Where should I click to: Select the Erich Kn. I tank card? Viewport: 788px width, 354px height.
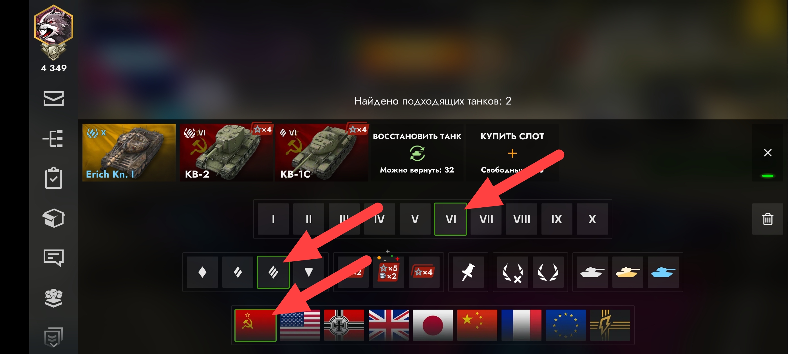point(129,152)
